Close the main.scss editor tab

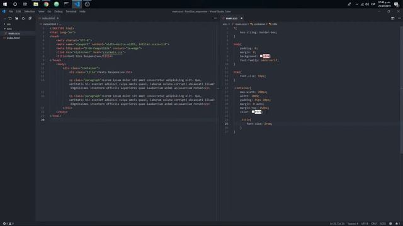point(241,18)
